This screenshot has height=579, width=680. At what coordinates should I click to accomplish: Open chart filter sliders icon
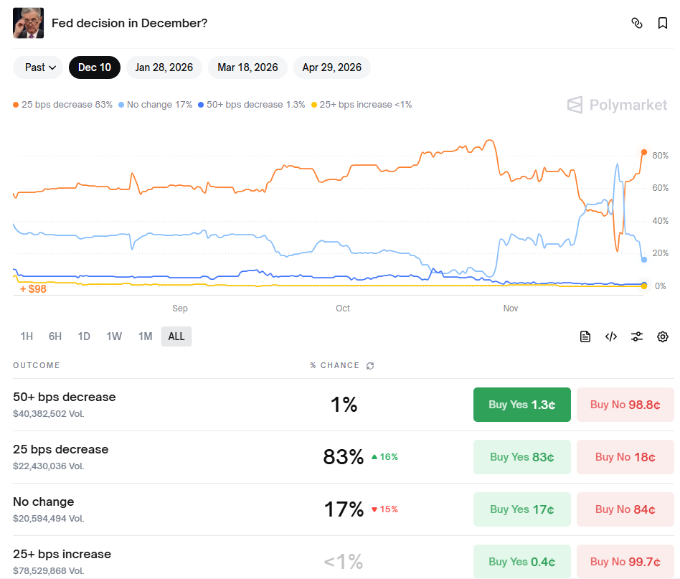click(637, 336)
